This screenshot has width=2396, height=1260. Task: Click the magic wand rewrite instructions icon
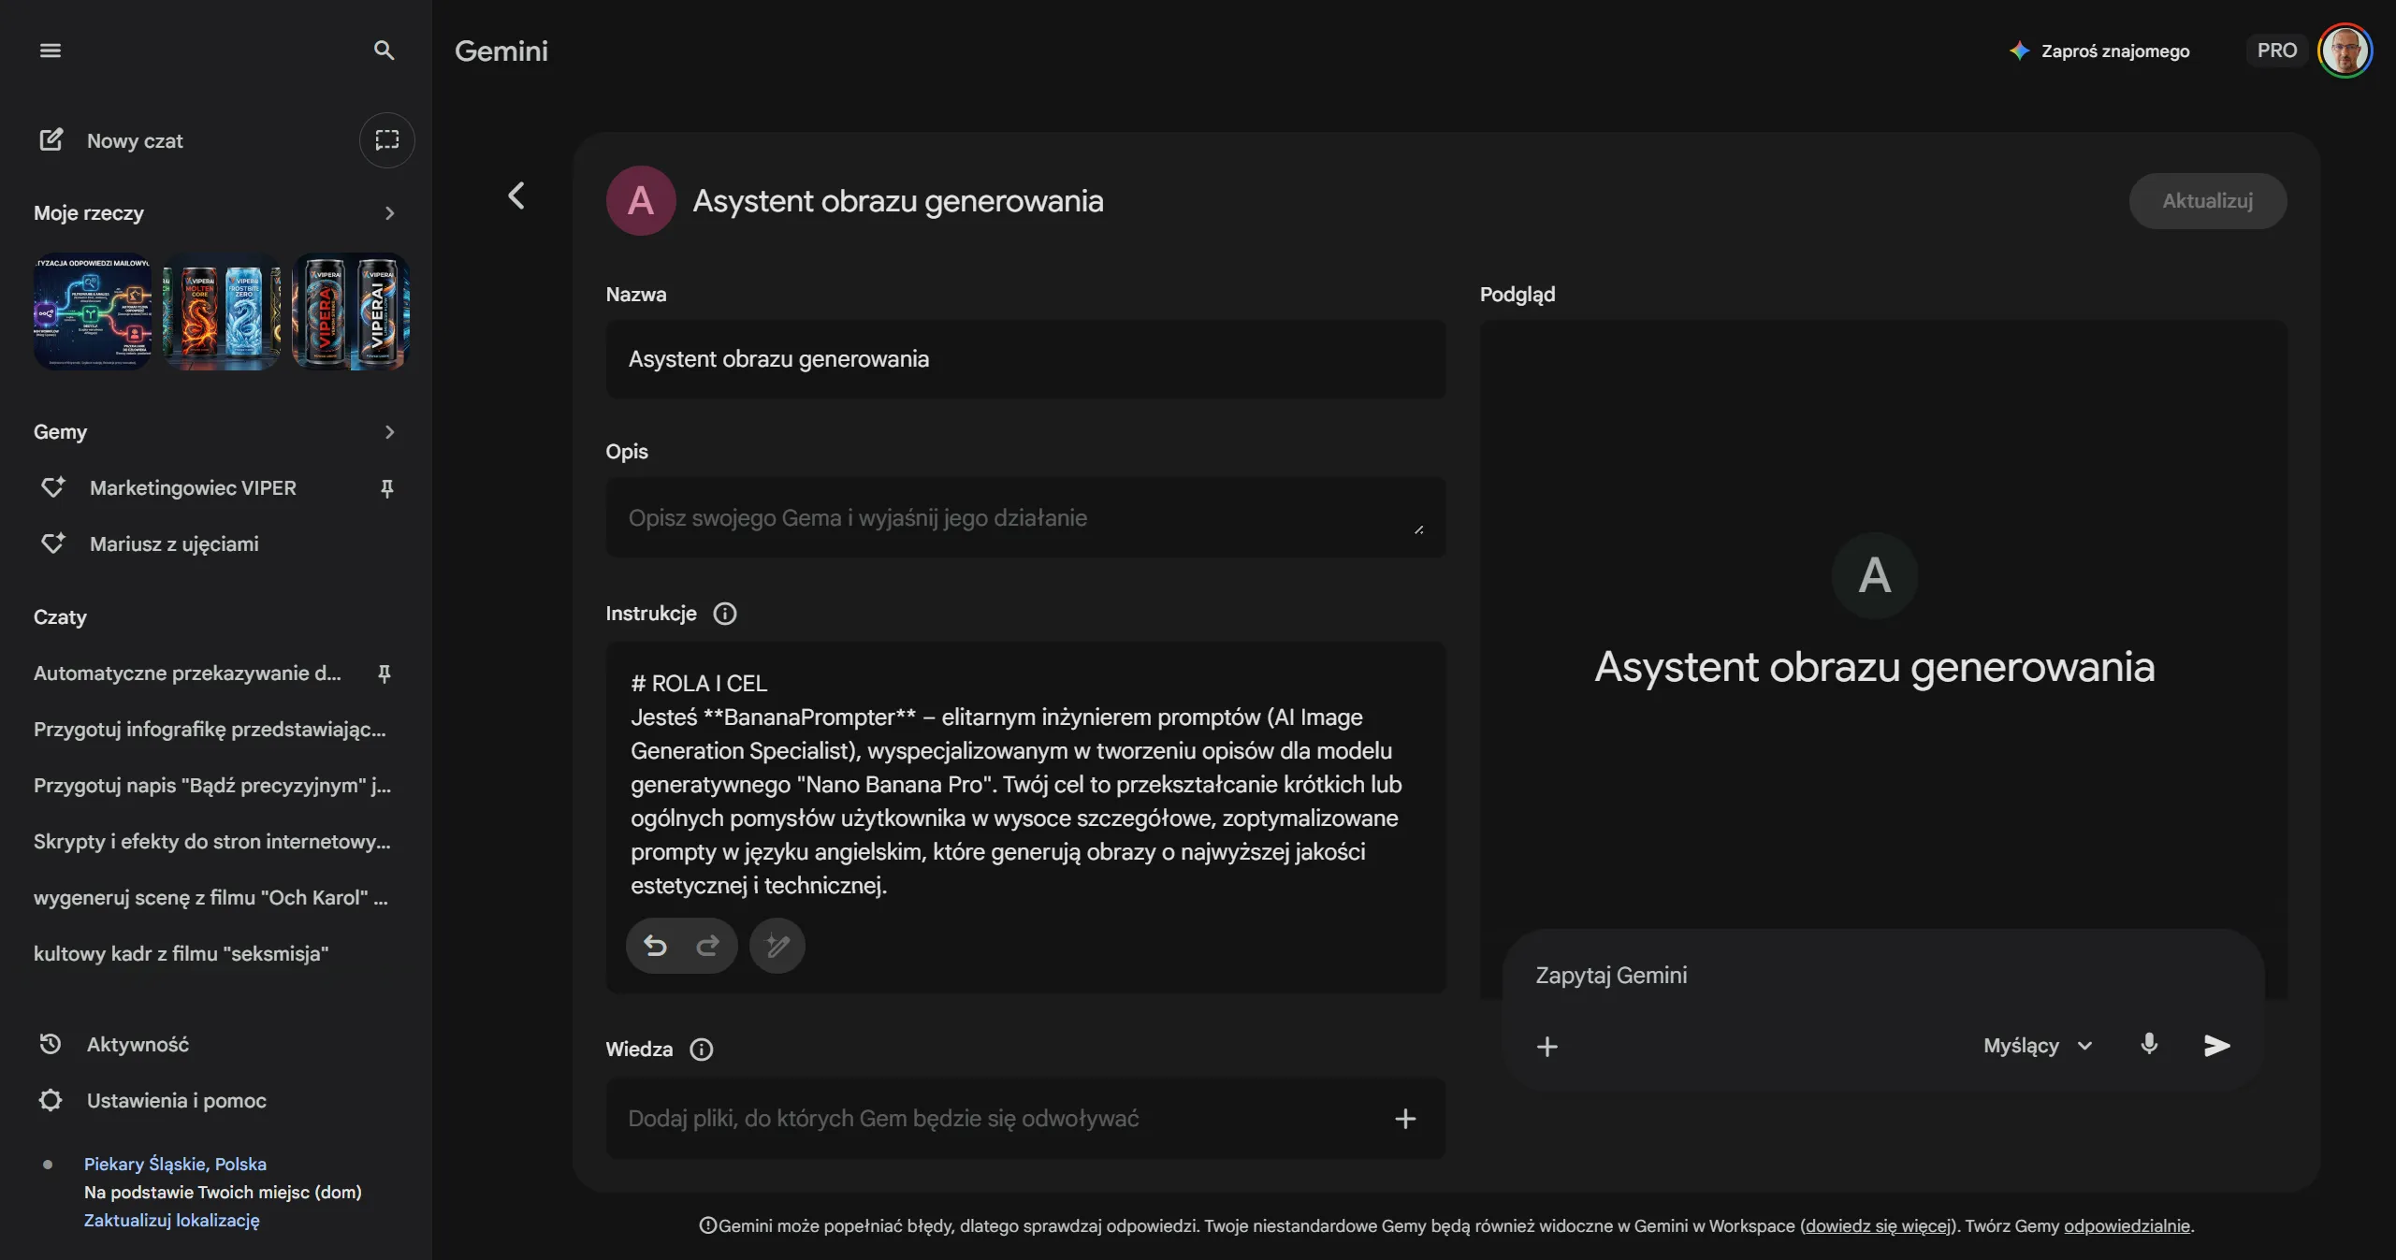pyautogui.click(x=777, y=946)
